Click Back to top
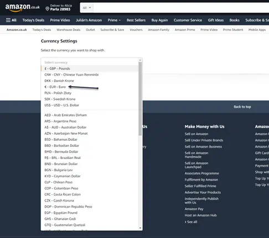 242,107
